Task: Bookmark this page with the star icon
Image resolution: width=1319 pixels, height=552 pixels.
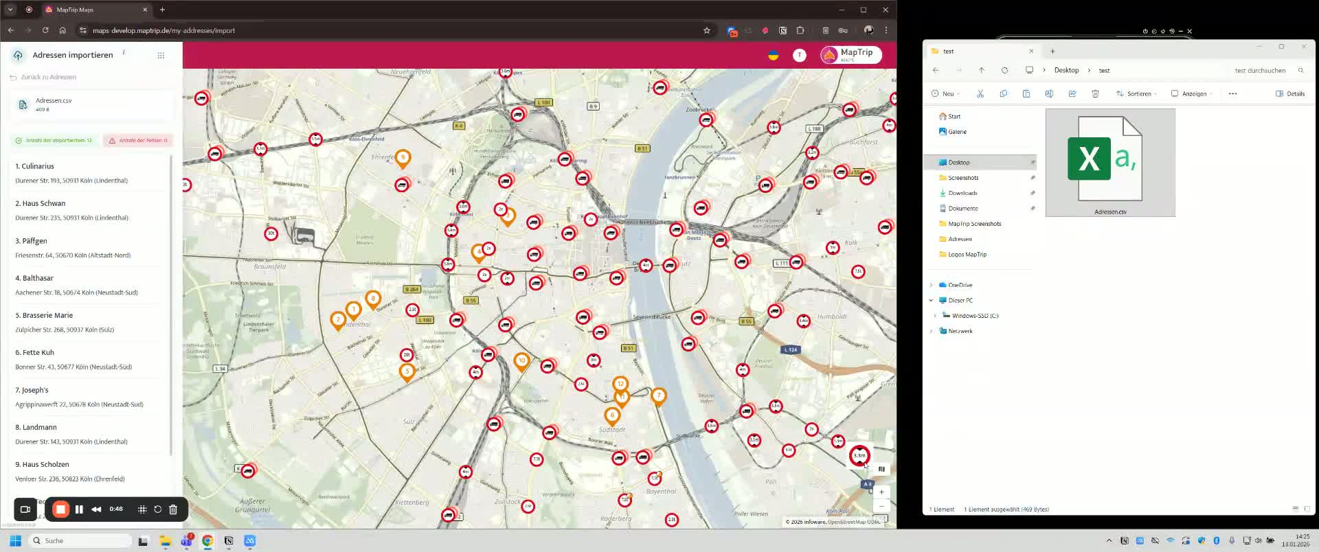Action: (x=707, y=30)
